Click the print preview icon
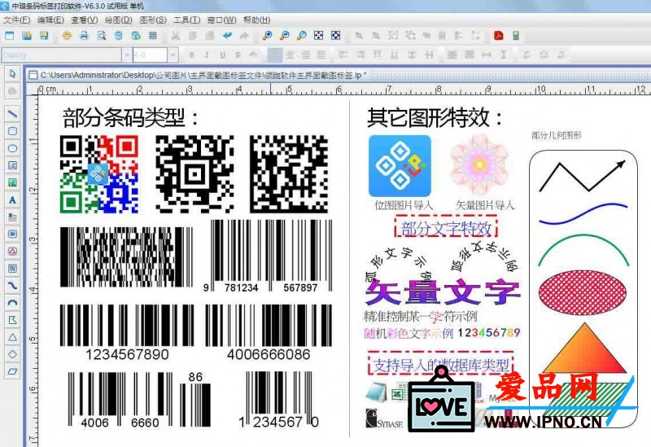Image resolution: width=651 pixels, height=447 pixels. [102, 36]
